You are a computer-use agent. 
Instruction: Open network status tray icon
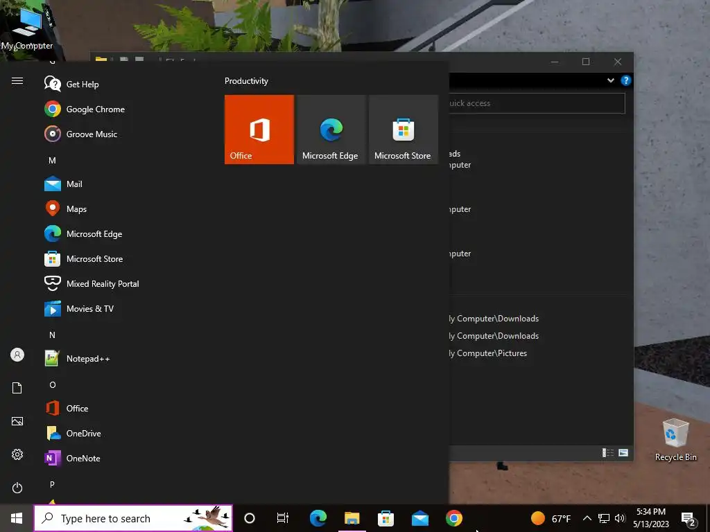click(x=604, y=518)
